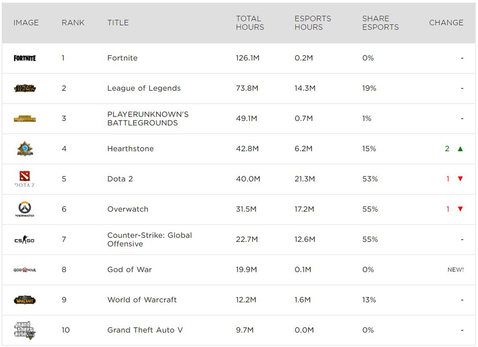The height and width of the screenshot is (347, 478).
Task: Click the green up arrow for Hearthstone
Action: pyautogui.click(x=460, y=149)
